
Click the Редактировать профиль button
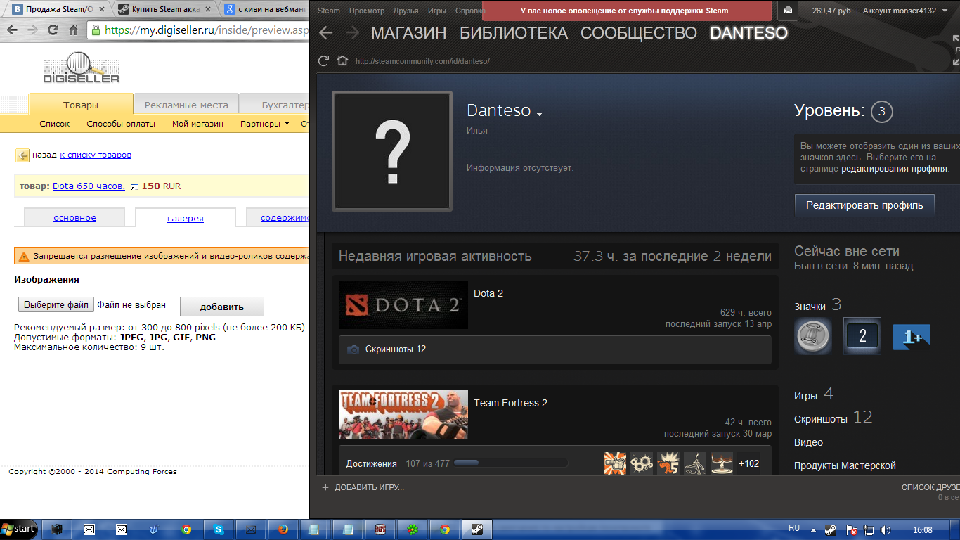(x=864, y=205)
